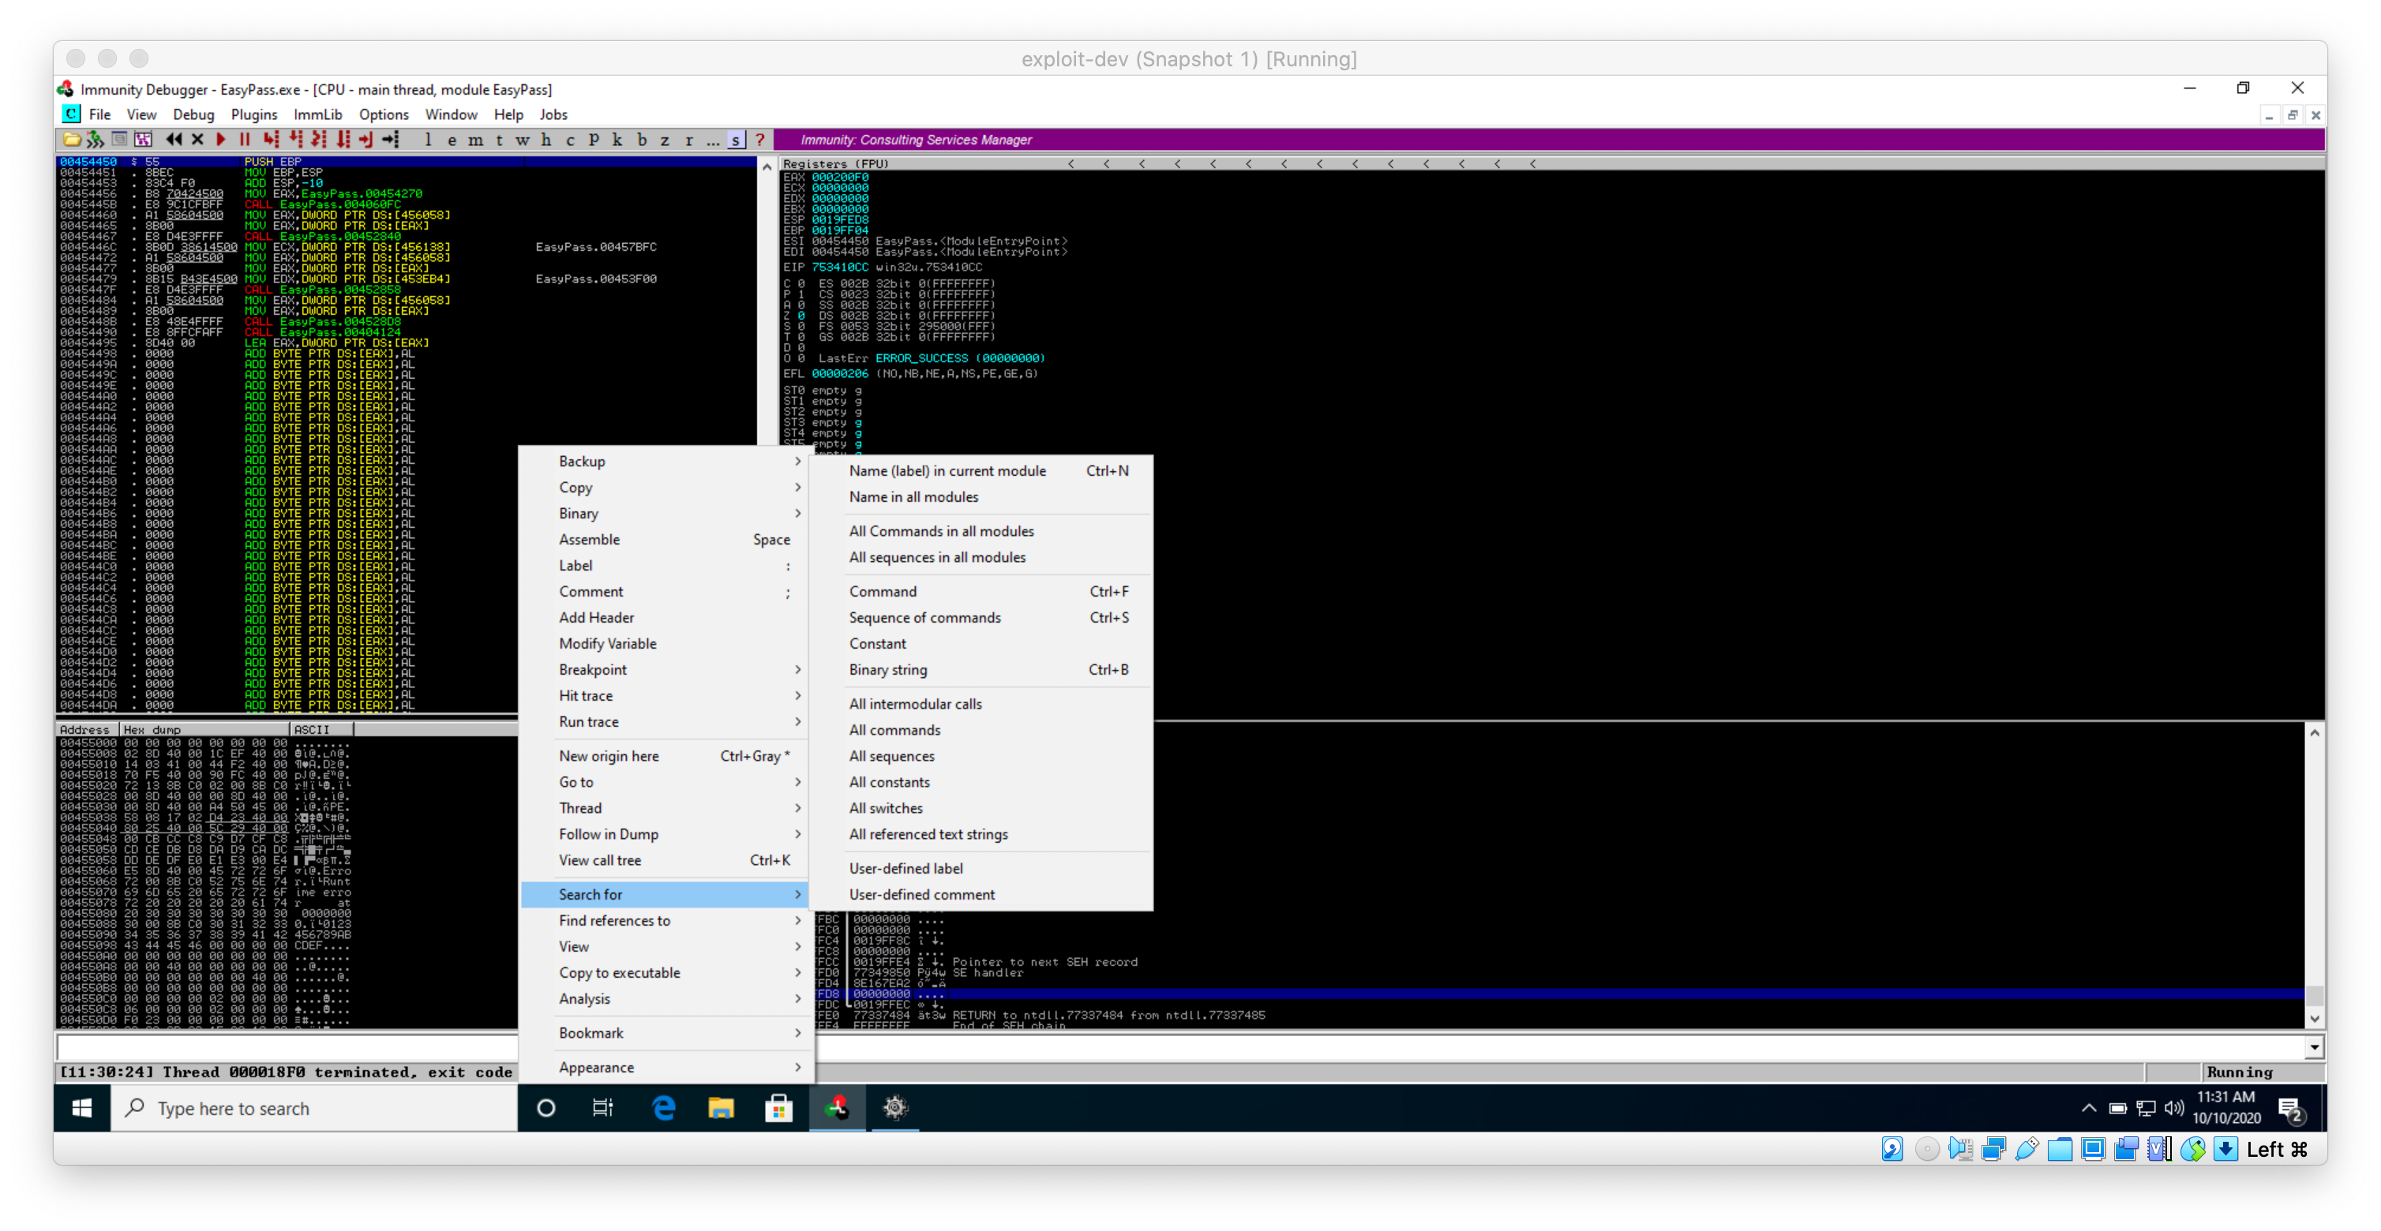Open the ImmLib menu
The height and width of the screenshot is (1231, 2381).
(318, 114)
